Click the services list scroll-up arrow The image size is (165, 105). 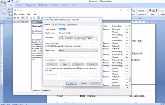tap(130, 26)
